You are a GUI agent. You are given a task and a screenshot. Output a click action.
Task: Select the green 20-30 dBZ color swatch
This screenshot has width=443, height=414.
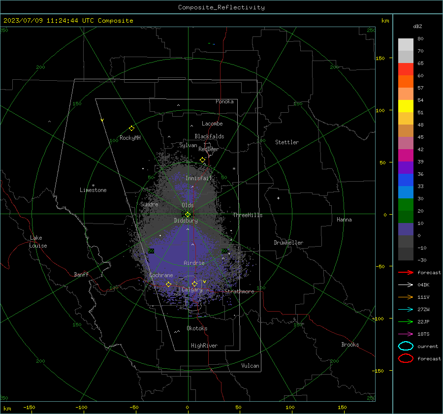(406, 205)
